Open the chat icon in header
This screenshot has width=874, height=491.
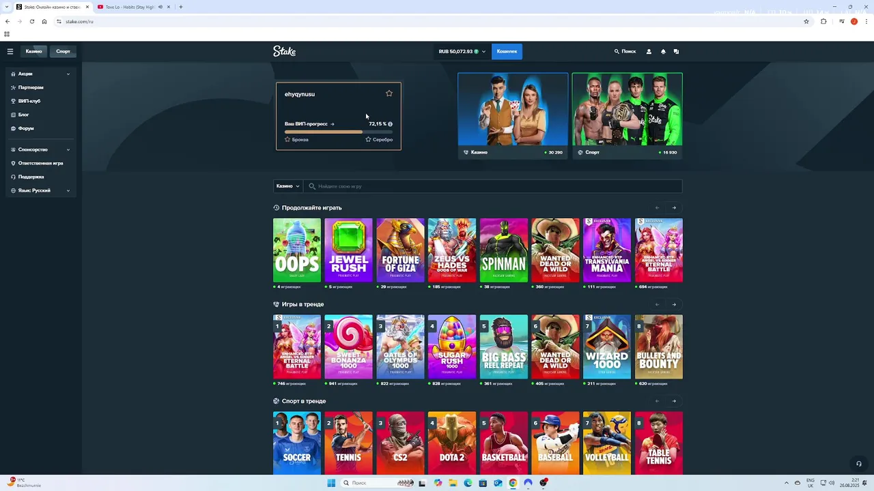[x=676, y=51]
